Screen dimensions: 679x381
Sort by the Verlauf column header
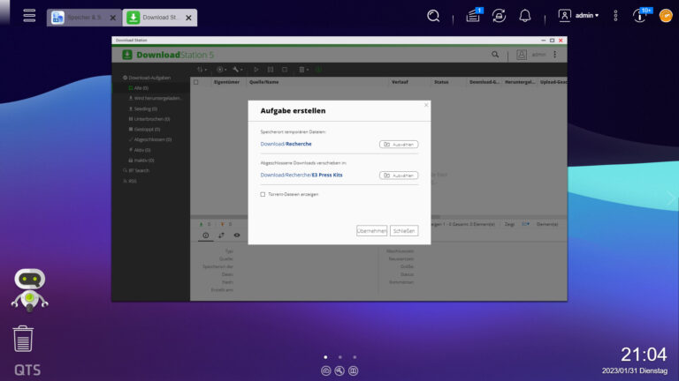(400, 82)
